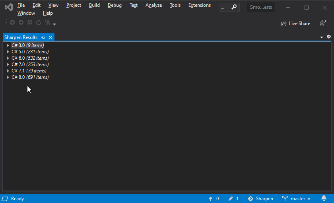Click the unpushed commits up arrow indicator

tap(214, 199)
